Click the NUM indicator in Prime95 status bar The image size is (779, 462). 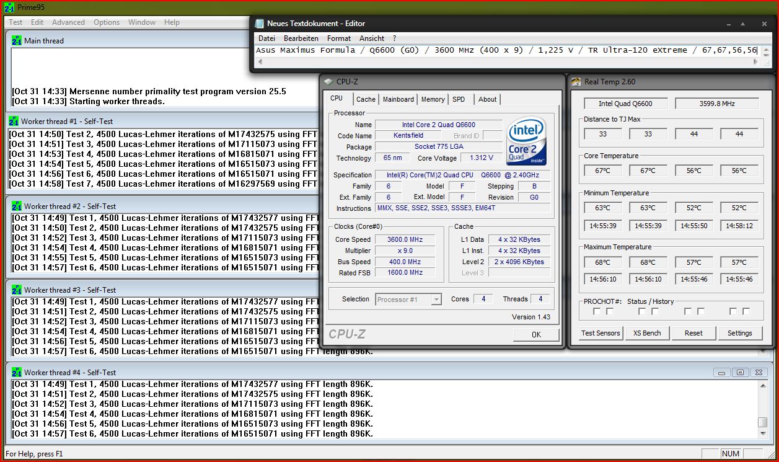(731, 454)
